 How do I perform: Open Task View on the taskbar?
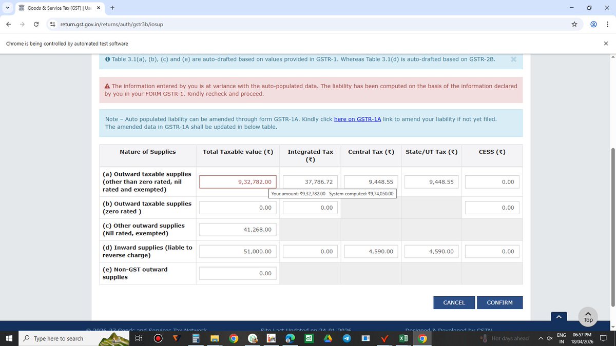[x=138, y=338]
